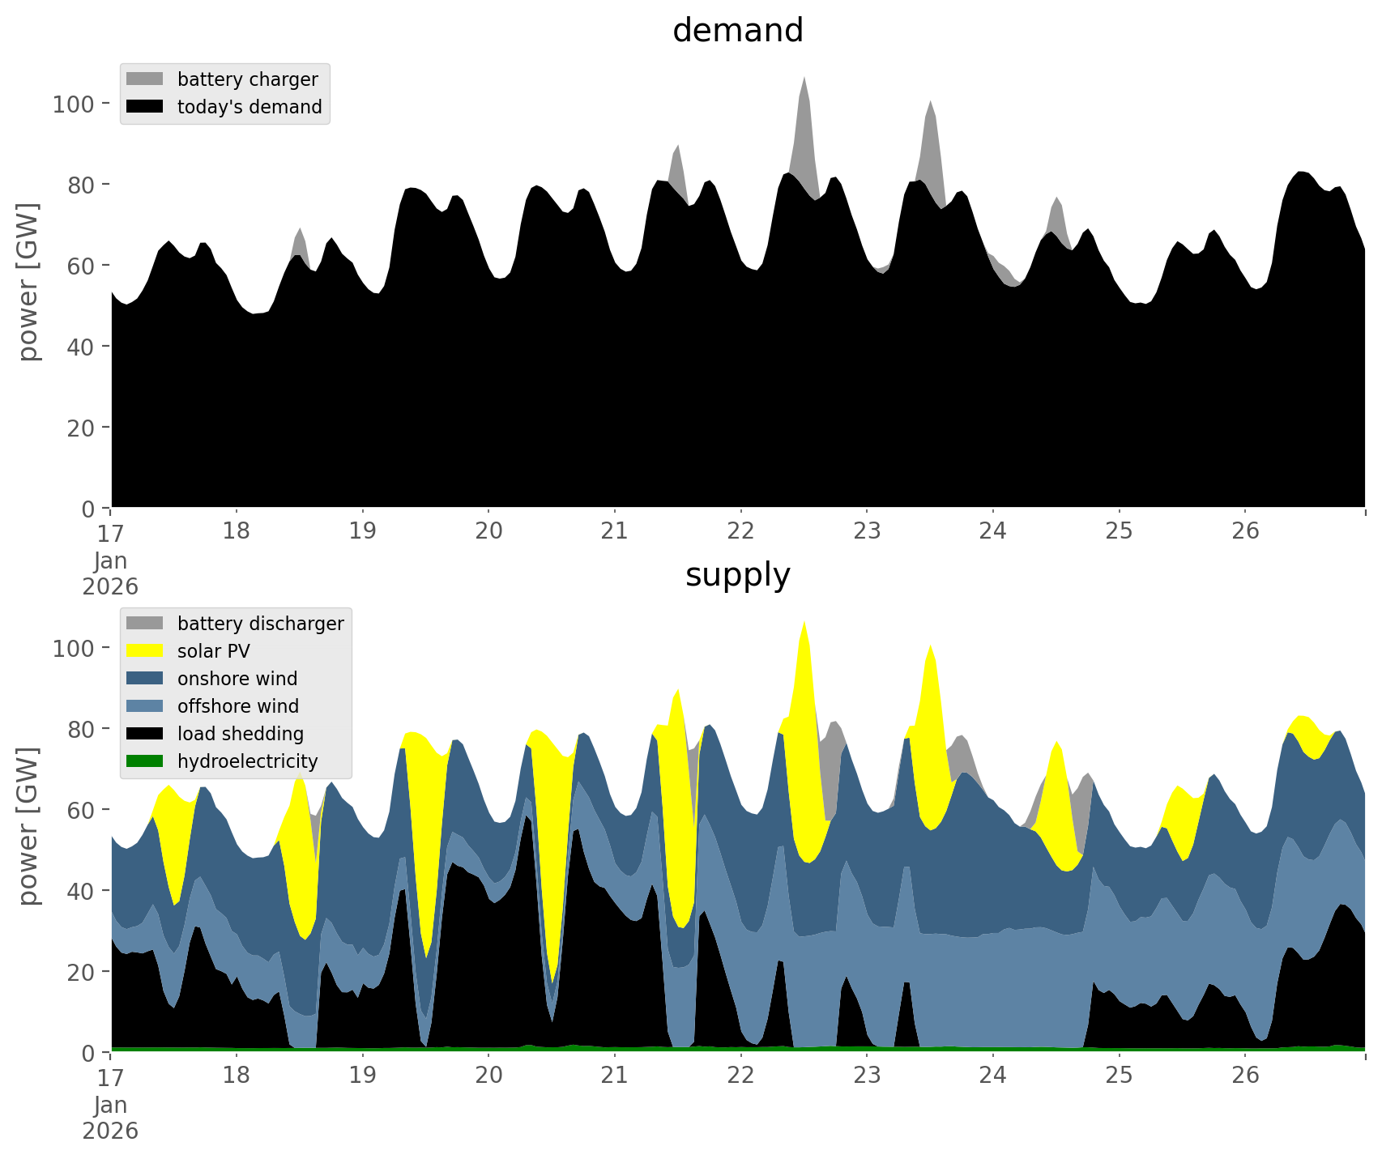Select the battery discharger legend swatch
1382x1159 pixels.
coord(145,624)
